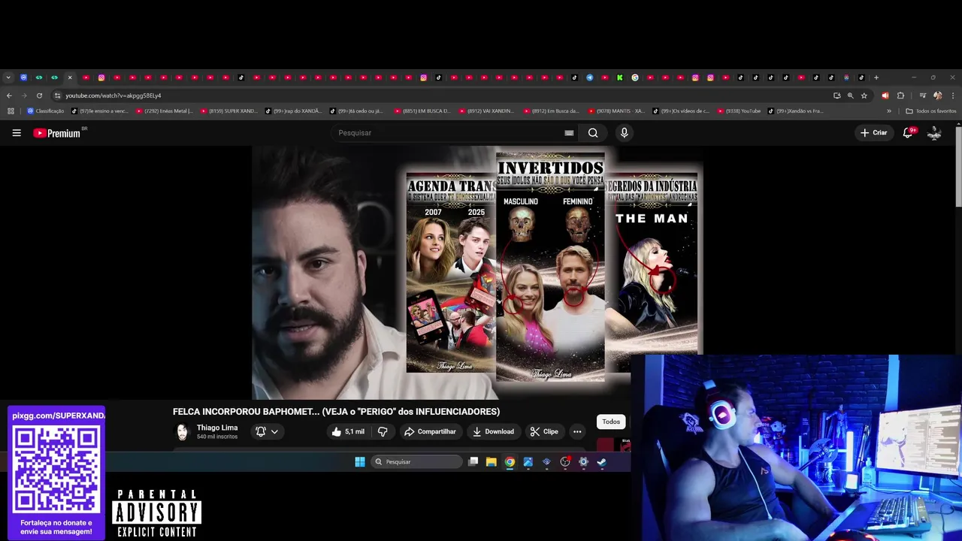
Task: Switch to the Telegram tab
Action: pyautogui.click(x=589, y=77)
